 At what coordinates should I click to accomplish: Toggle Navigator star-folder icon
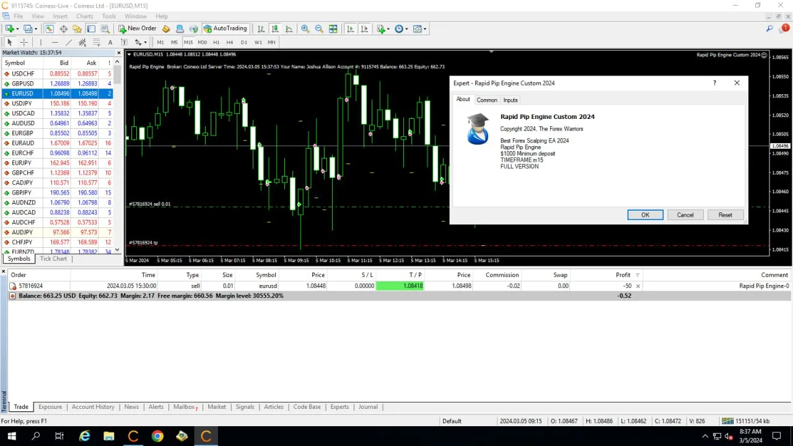pyautogui.click(x=77, y=28)
